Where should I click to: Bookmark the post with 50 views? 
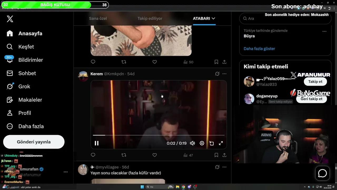216,62
